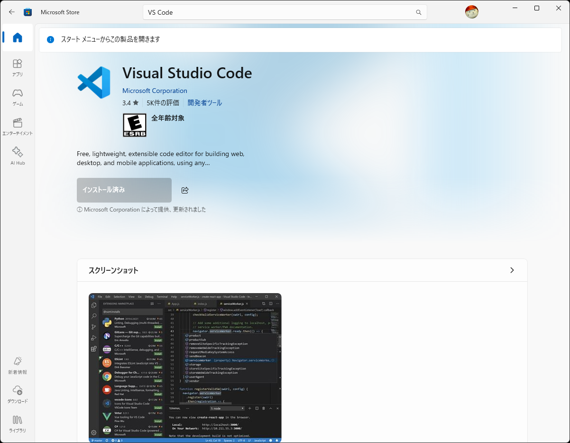Click the 5K件の評価 ratings count

click(x=163, y=102)
